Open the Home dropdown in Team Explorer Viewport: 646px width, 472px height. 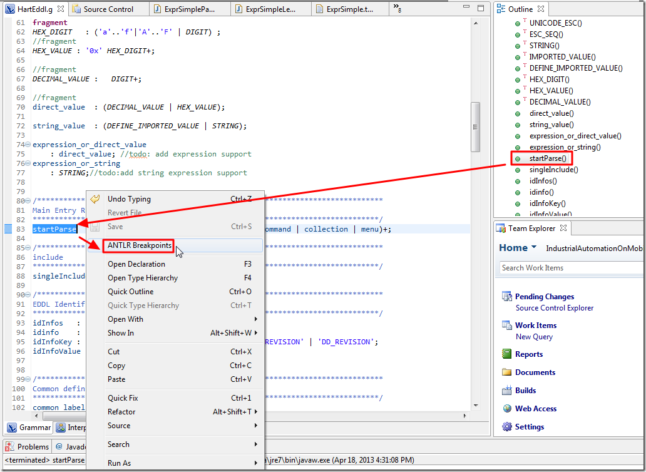tap(533, 248)
